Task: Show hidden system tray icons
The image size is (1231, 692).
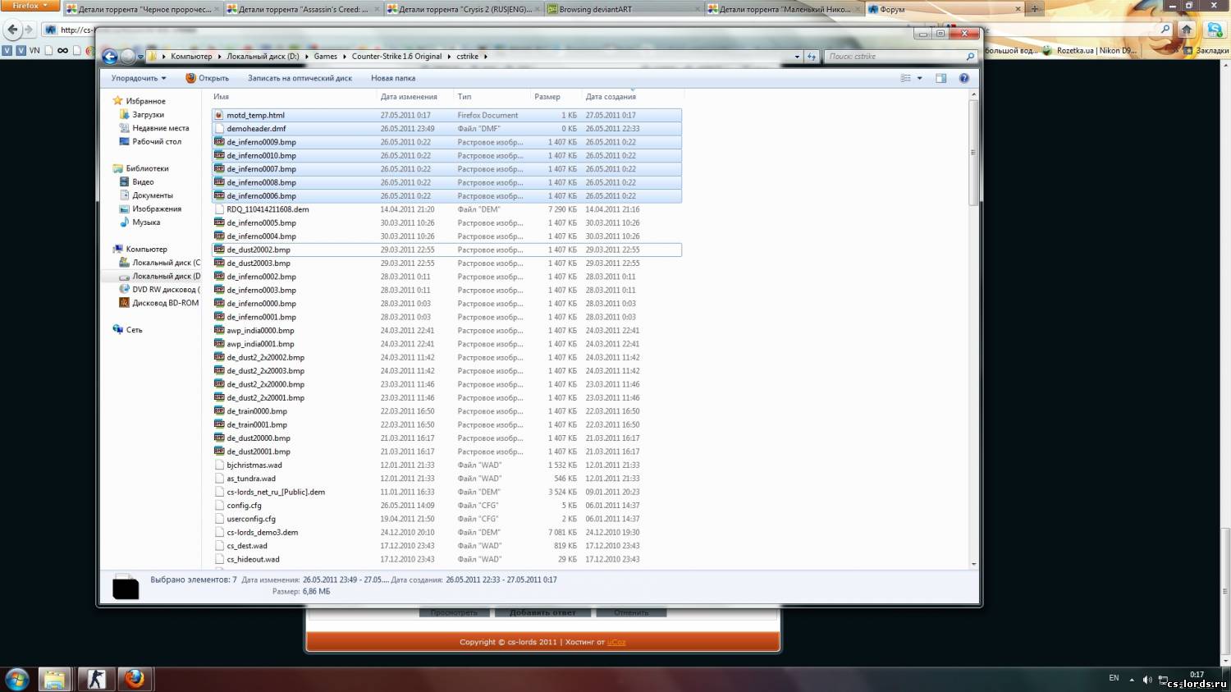Action: [1132, 679]
